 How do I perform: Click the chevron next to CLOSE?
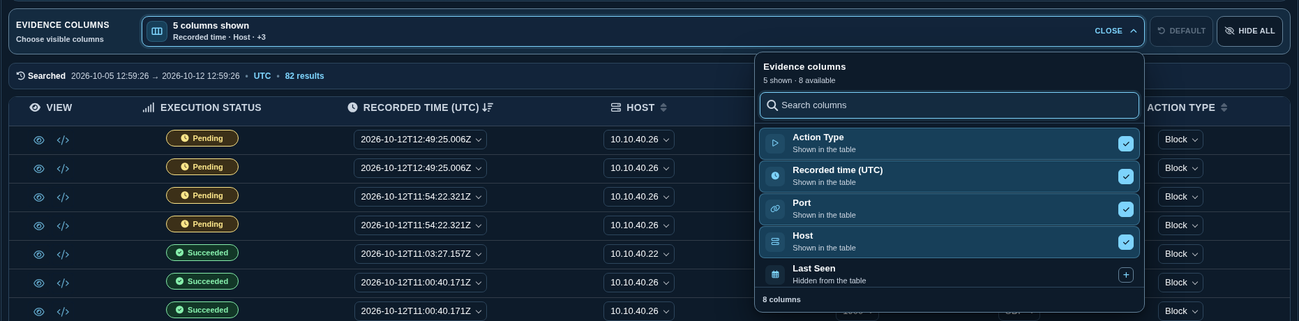1134,31
